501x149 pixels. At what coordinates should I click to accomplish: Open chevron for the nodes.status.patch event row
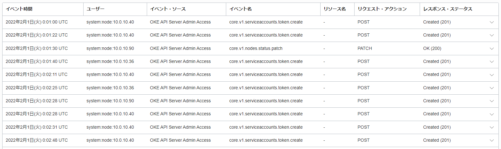click(x=491, y=49)
